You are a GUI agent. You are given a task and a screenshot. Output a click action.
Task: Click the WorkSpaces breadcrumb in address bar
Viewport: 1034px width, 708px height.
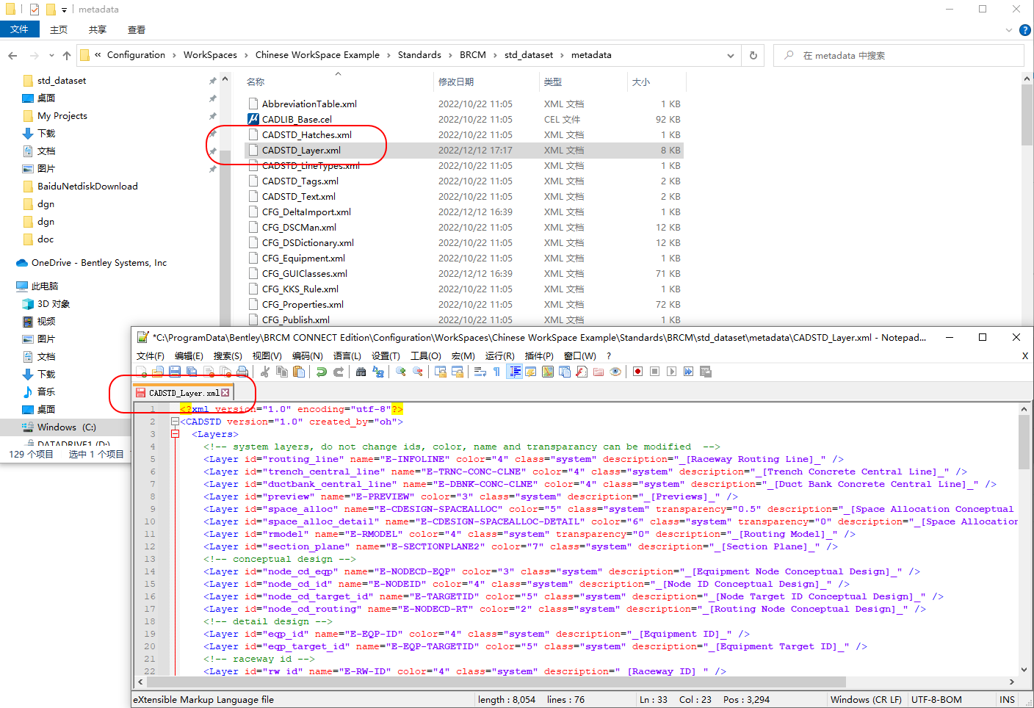[210, 55]
